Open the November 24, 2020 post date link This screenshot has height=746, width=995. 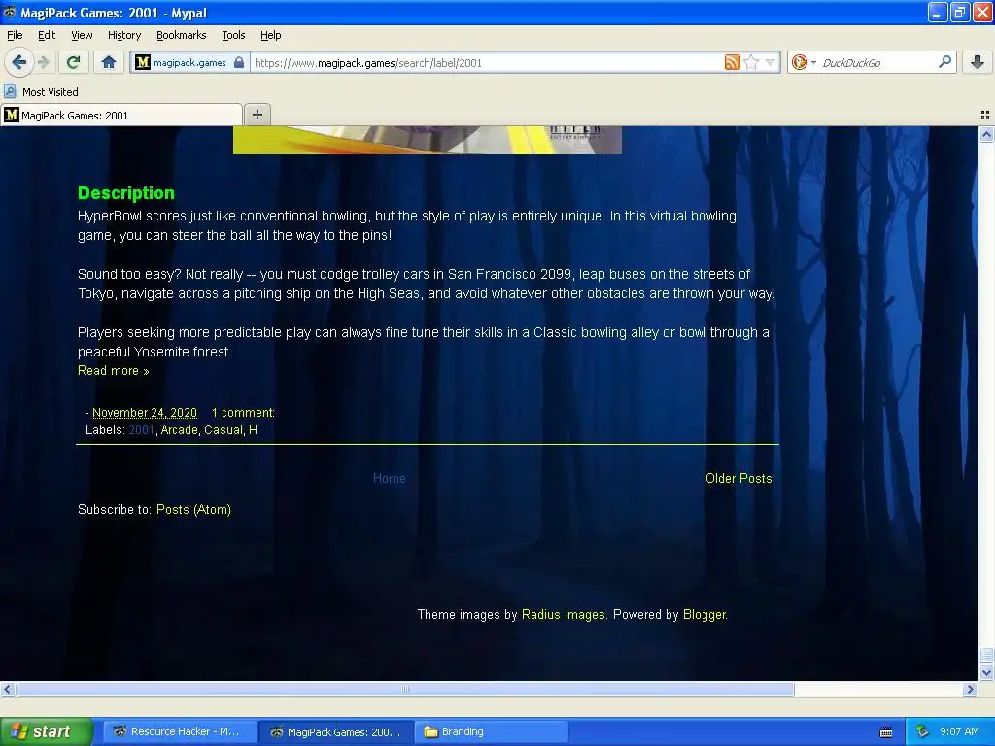[145, 412]
